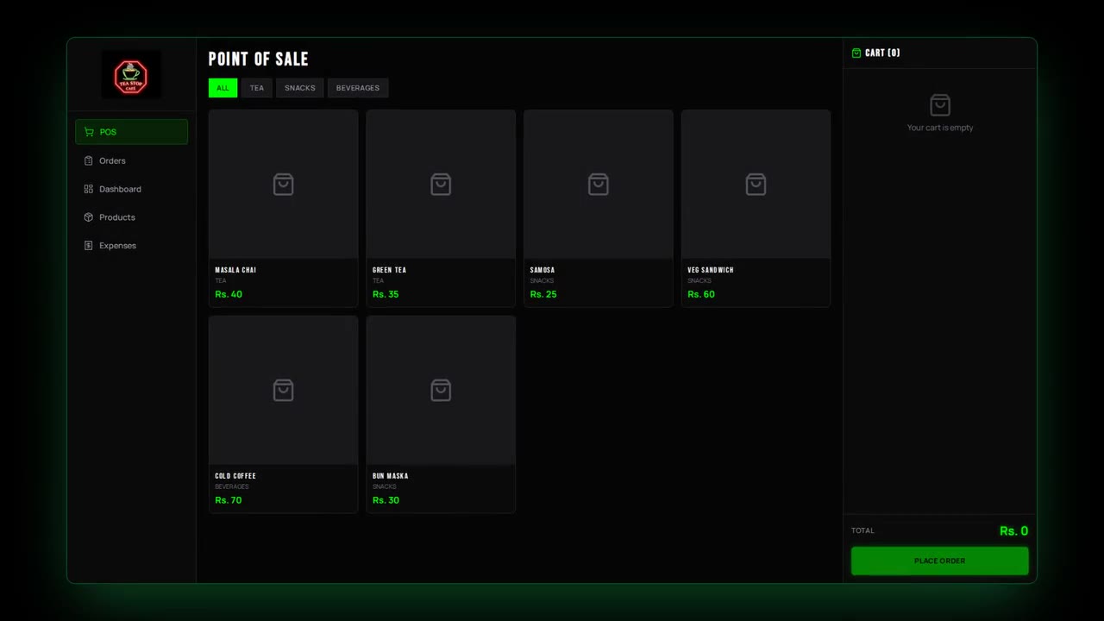Click the Cold Coffee product name
The image size is (1104, 621).
tap(235, 476)
